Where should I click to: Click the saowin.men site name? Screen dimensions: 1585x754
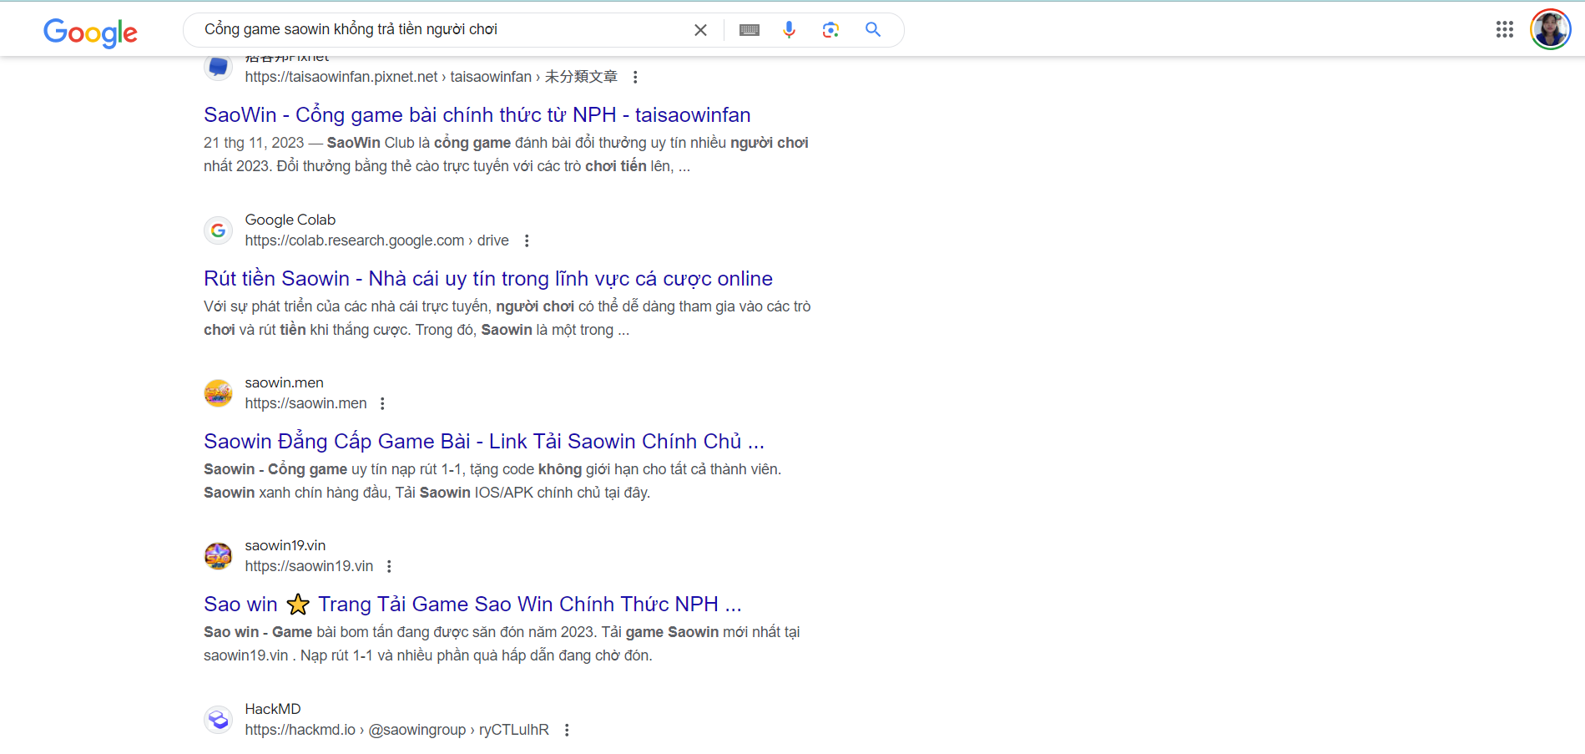point(284,382)
